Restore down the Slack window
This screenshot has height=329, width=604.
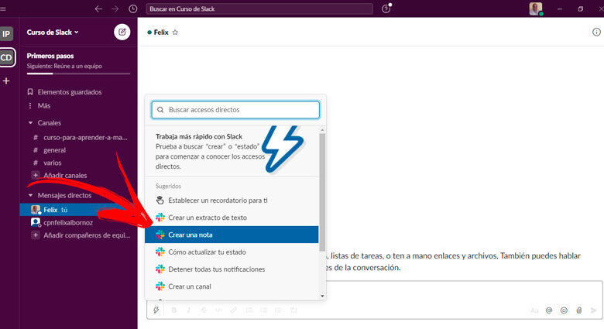[x=580, y=9]
